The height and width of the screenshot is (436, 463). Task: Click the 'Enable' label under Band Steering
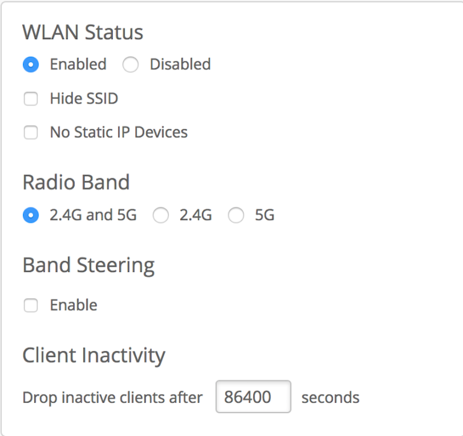pos(74,306)
